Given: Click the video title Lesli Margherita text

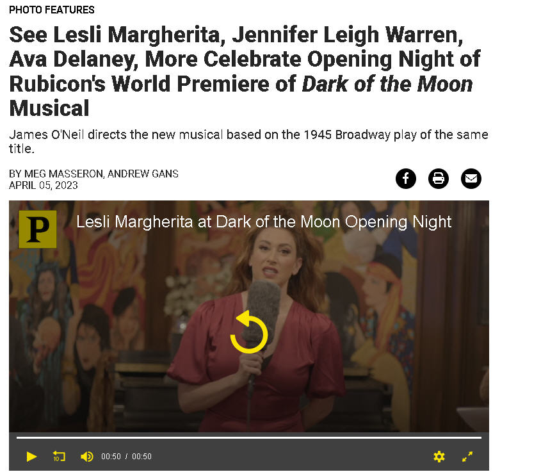Looking at the screenshot, I should coord(264,222).
